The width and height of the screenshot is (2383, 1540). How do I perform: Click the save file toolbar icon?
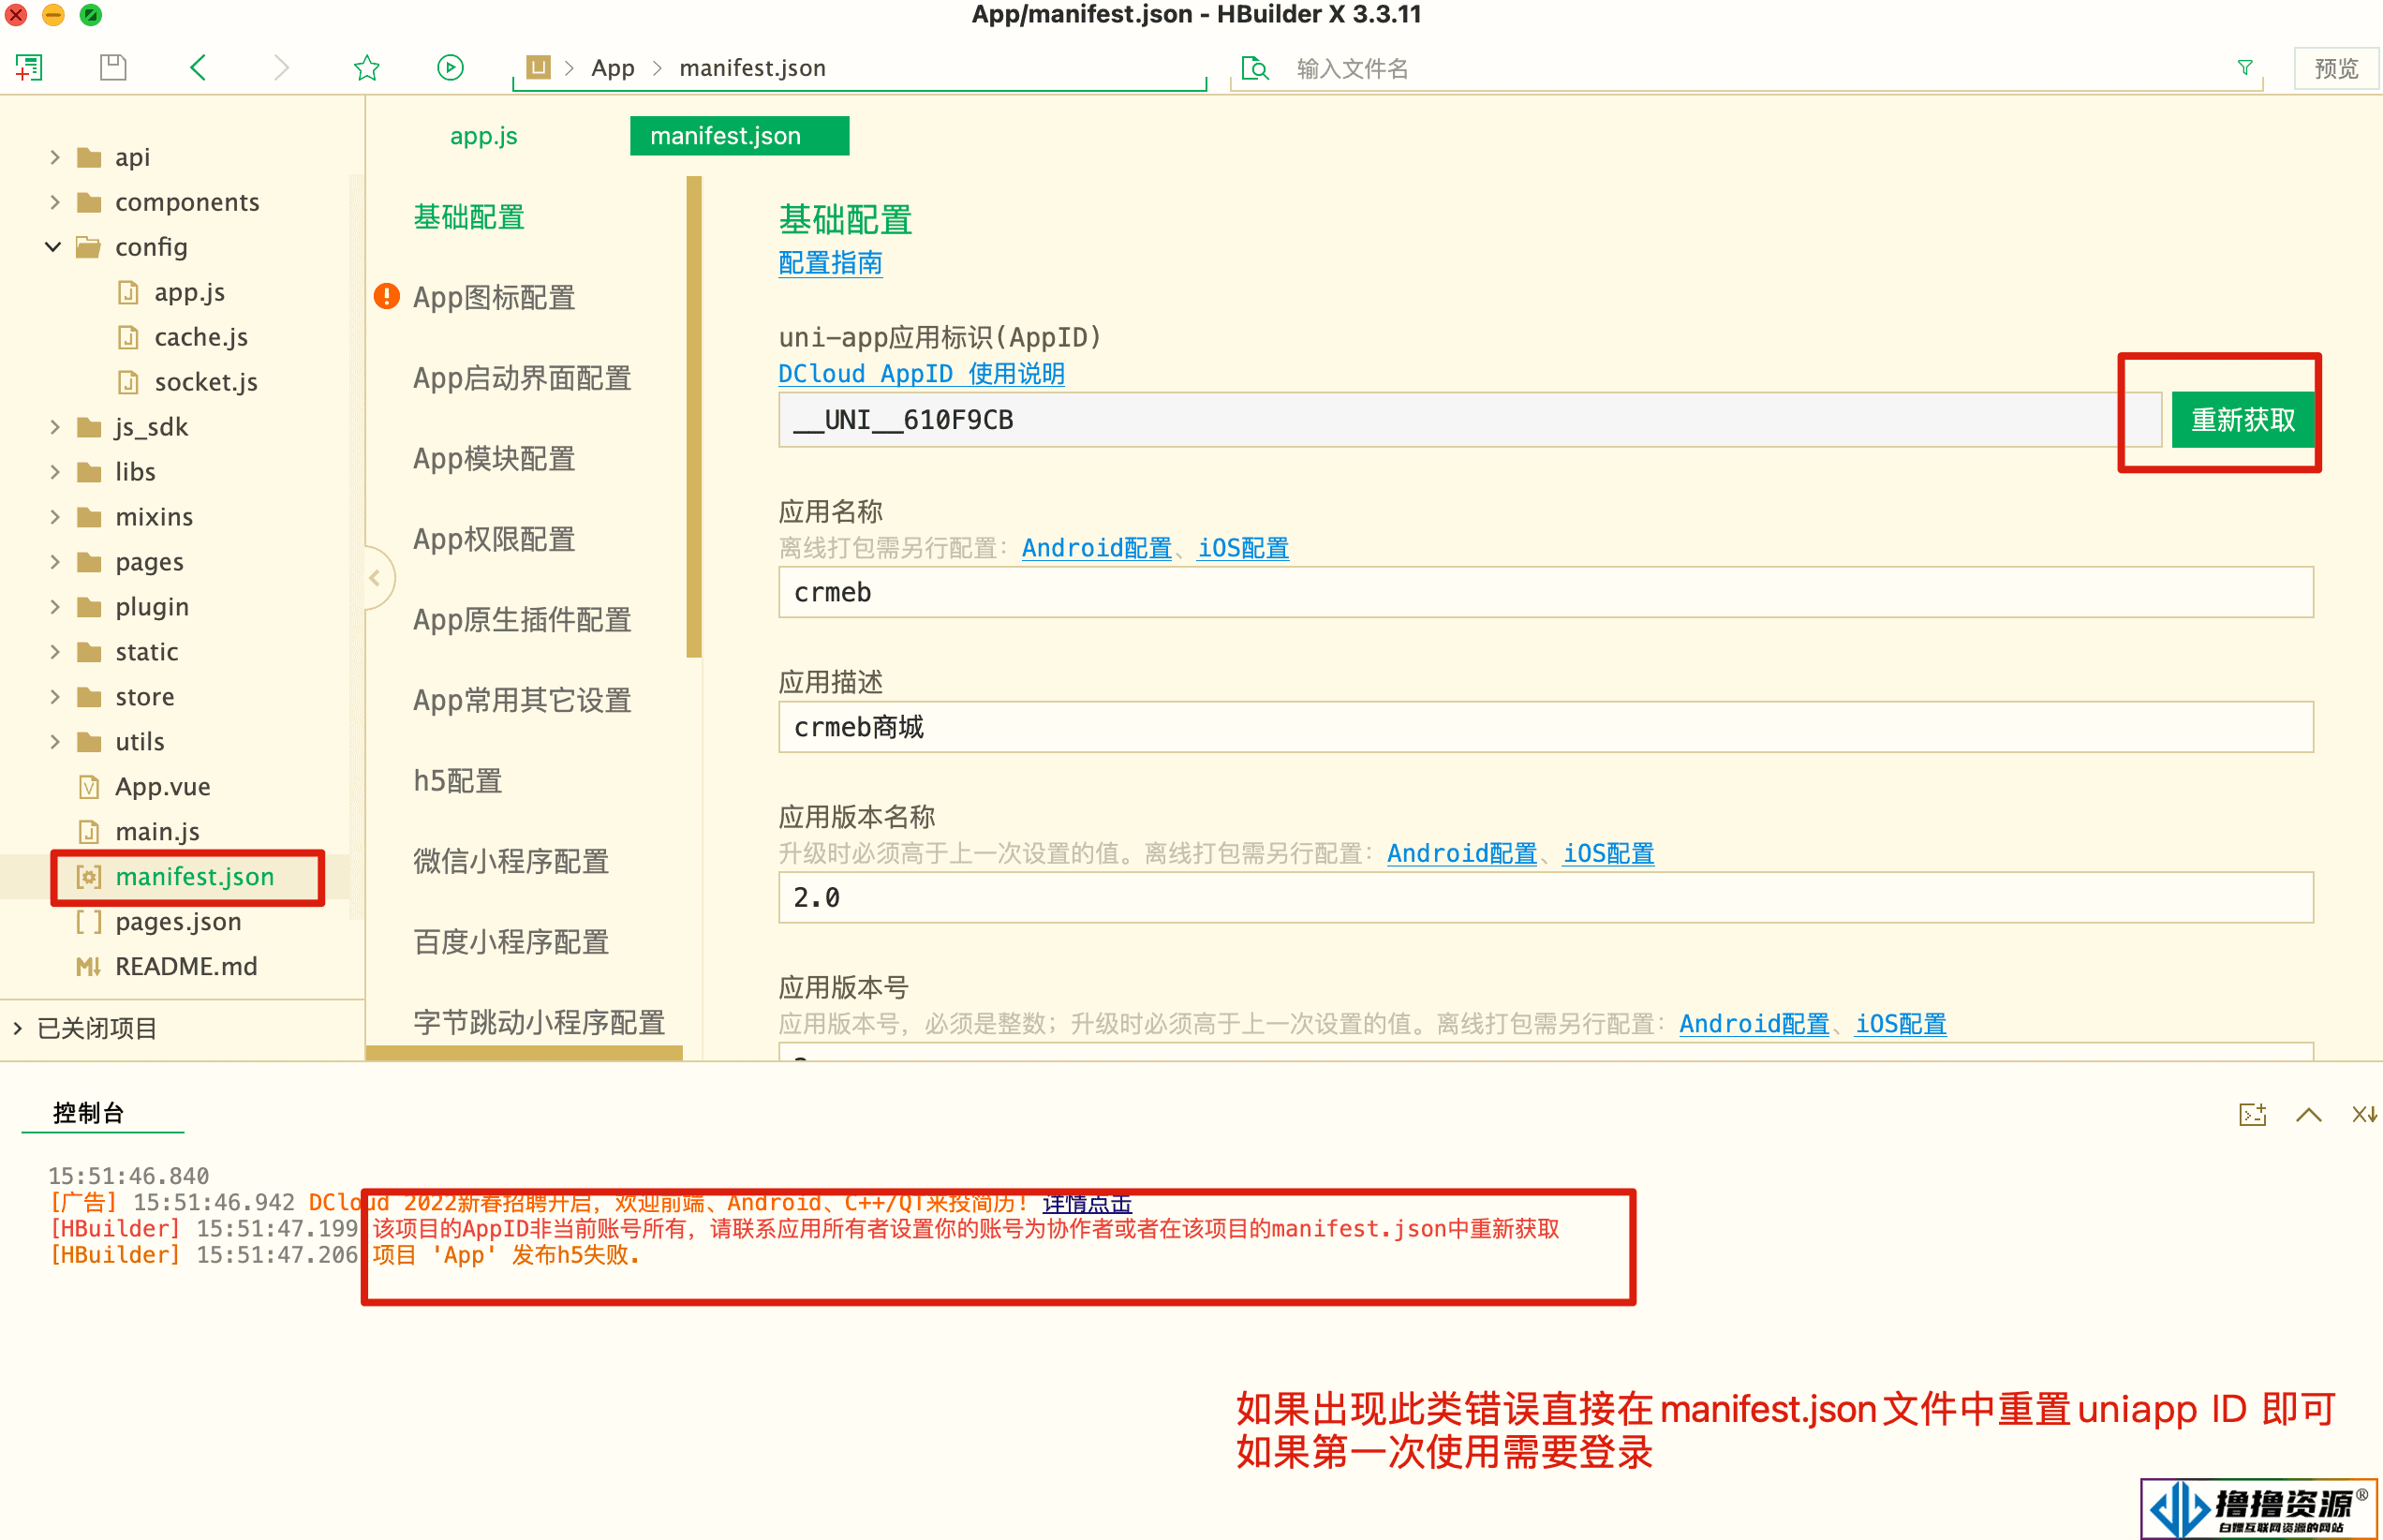(113, 68)
